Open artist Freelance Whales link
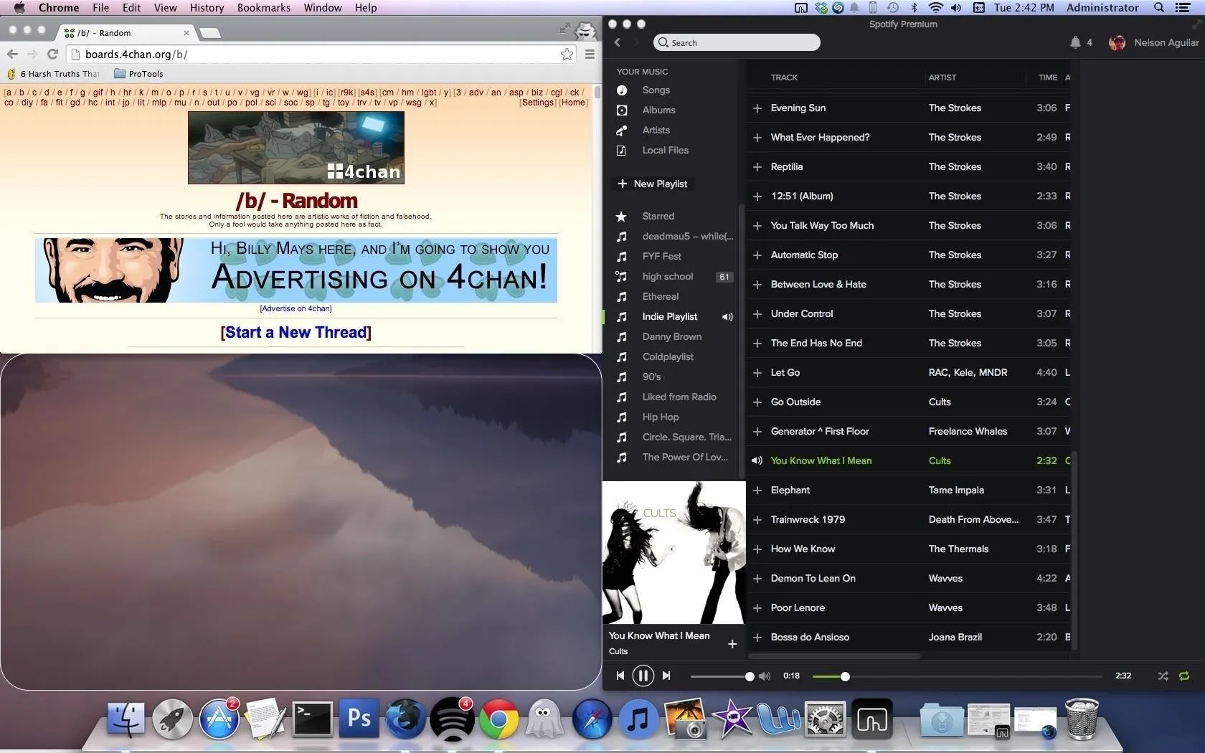Viewport: 1205px width, 753px height. tap(968, 431)
